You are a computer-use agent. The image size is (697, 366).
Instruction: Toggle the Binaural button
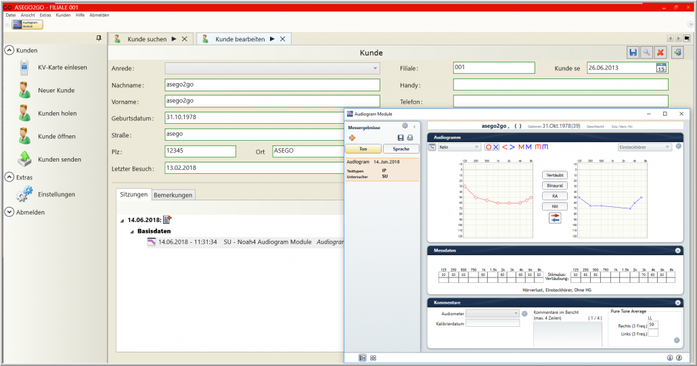point(555,185)
